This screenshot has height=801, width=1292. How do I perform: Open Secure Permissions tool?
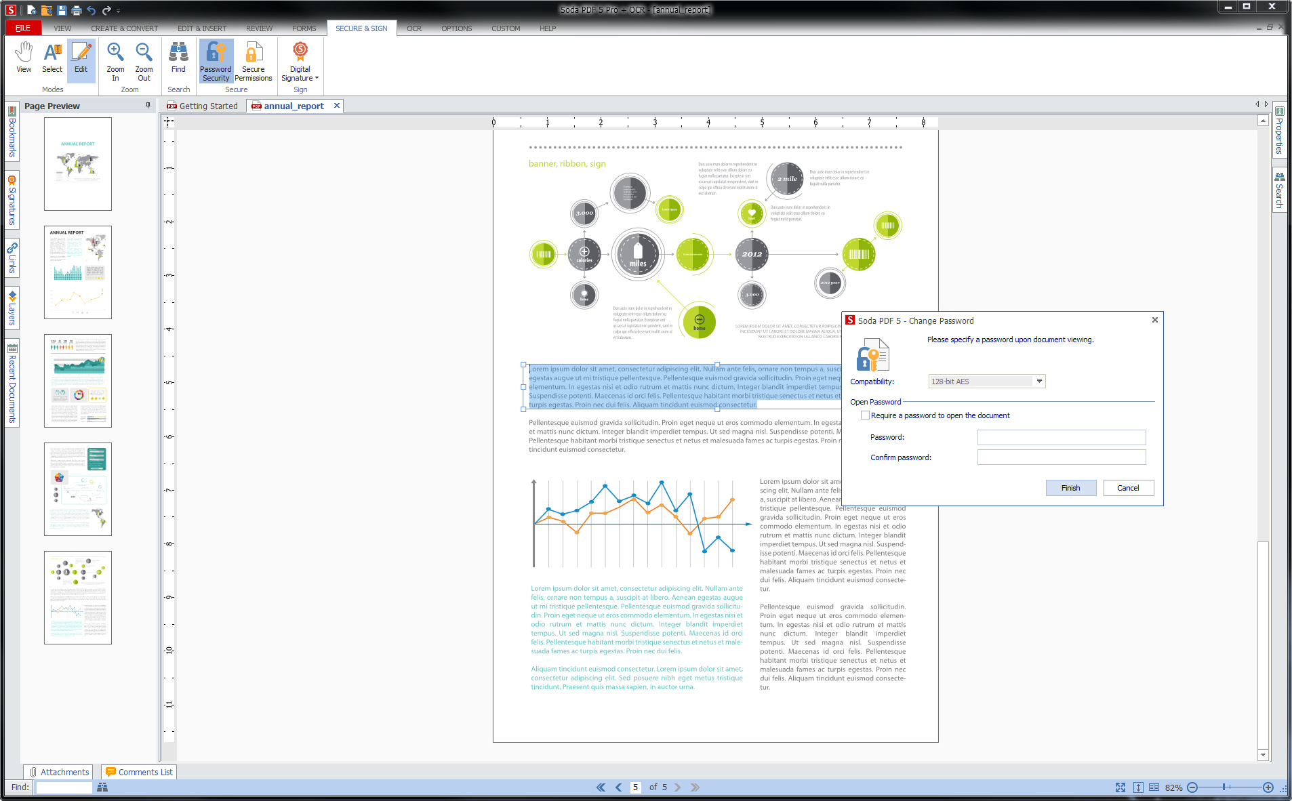click(x=254, y=62)
